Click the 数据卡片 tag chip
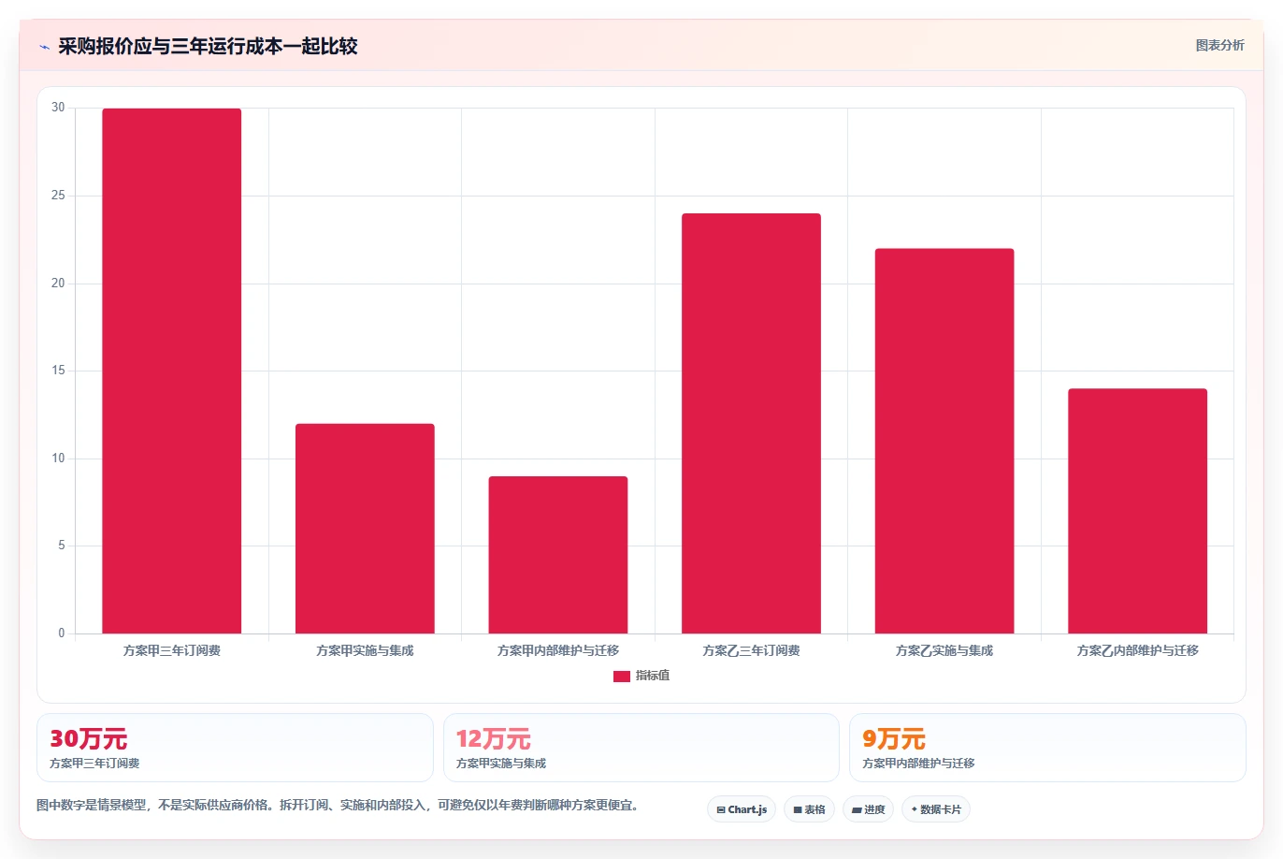Image resolution: width=1283 pixels, height=859 pixels. click(936, 809)
